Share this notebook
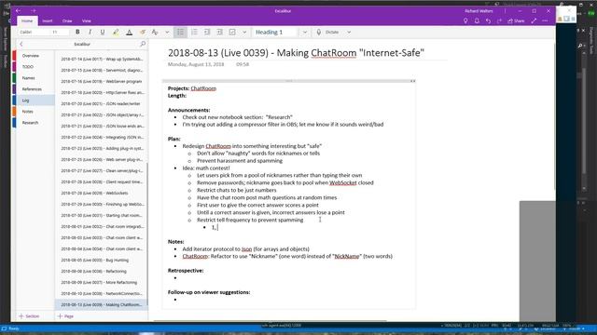Screen dimensions: 597x335 coord(516,20)
